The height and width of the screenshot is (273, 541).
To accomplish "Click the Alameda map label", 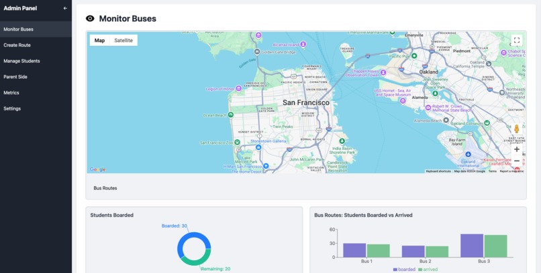I will [x=420, y=98].
